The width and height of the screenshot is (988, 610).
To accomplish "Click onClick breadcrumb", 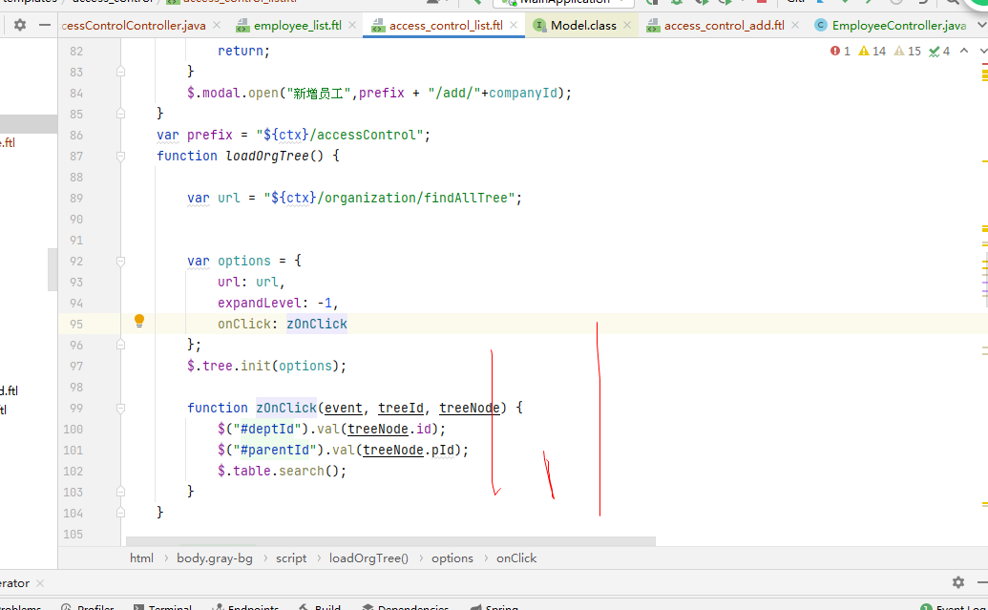I will pyautogui.click(x=516, y=558).
